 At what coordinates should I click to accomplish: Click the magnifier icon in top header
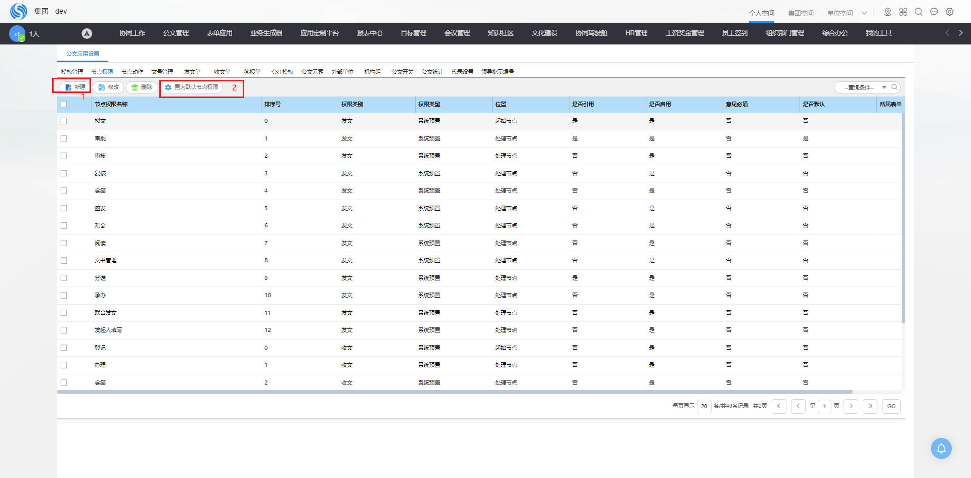pos(918,12)
